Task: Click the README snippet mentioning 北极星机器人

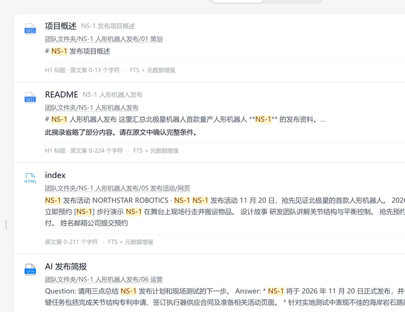Action: click(x=185, y=119)
